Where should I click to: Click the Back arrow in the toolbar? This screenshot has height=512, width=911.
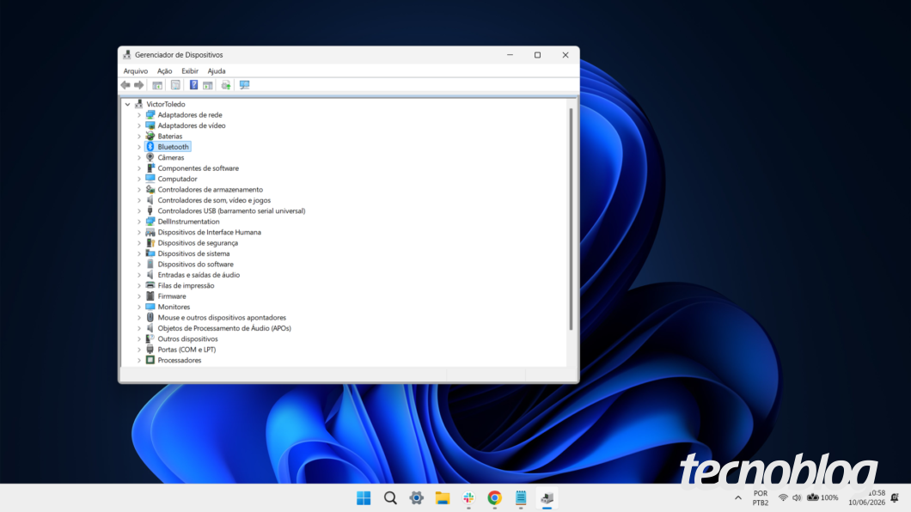point(125,85)
